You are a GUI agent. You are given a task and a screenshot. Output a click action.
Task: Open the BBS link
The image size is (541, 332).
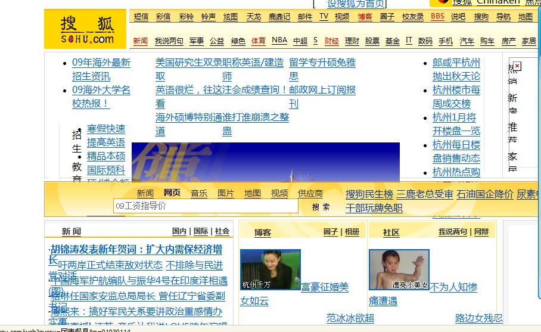tap(437, 17)
